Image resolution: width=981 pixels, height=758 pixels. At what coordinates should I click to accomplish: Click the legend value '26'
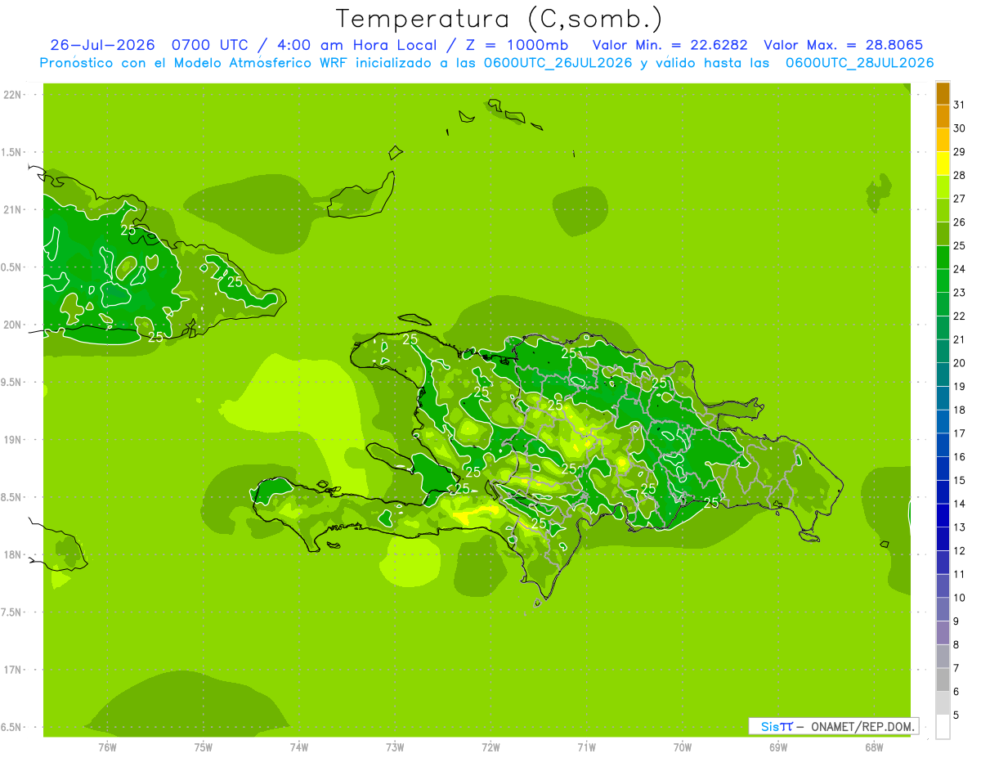click(959, 222)
